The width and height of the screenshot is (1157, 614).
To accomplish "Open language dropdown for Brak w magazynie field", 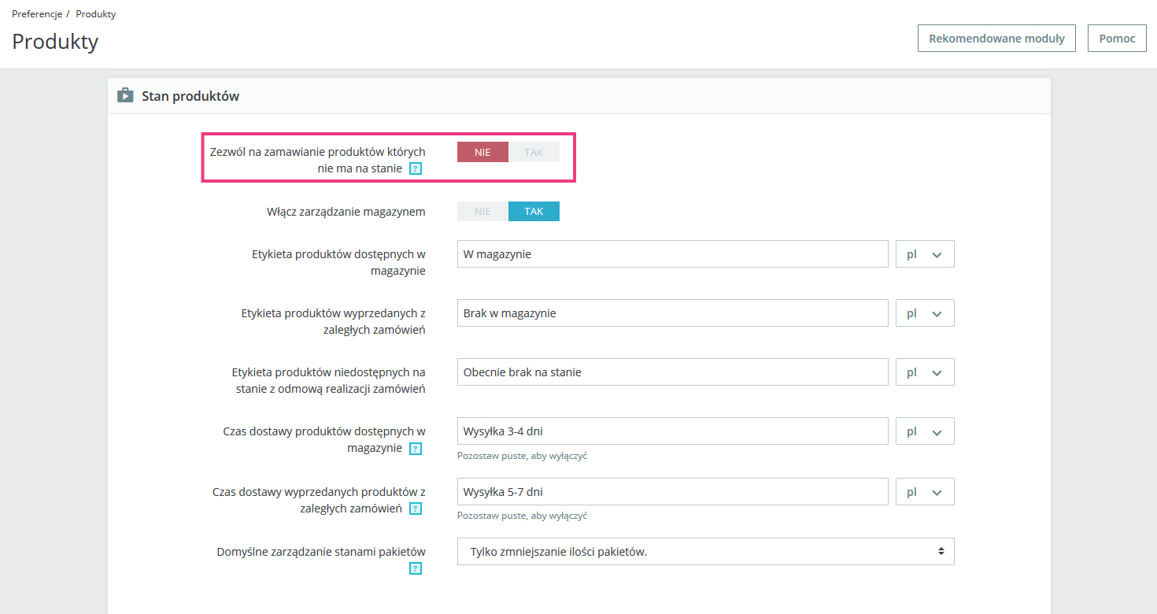I will coord(925,313).
